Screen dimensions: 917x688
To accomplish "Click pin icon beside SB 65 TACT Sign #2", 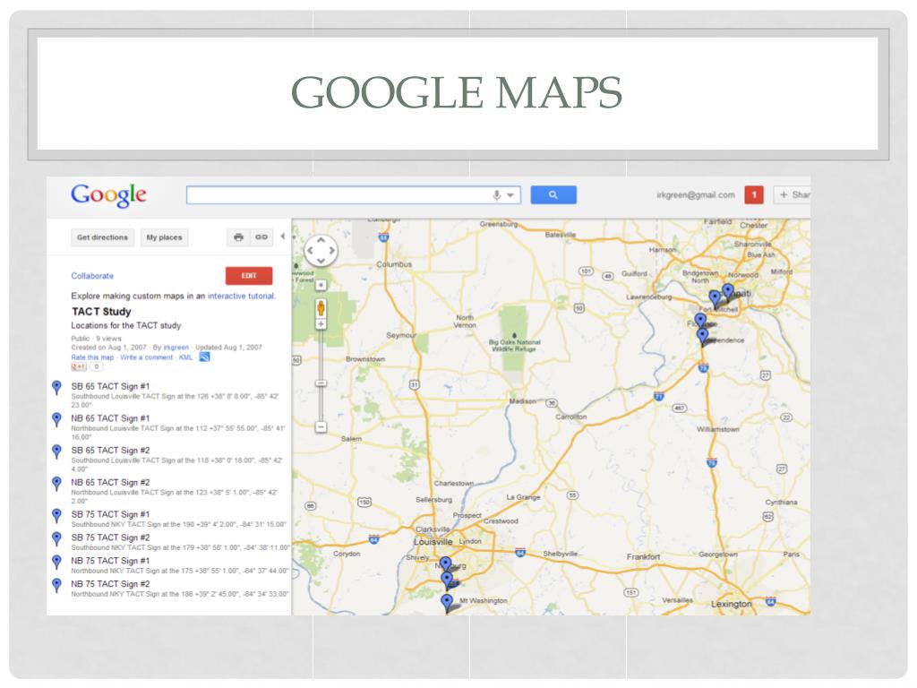I will click(56, 451).
